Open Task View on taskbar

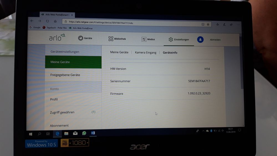click(x=48, y=134)
